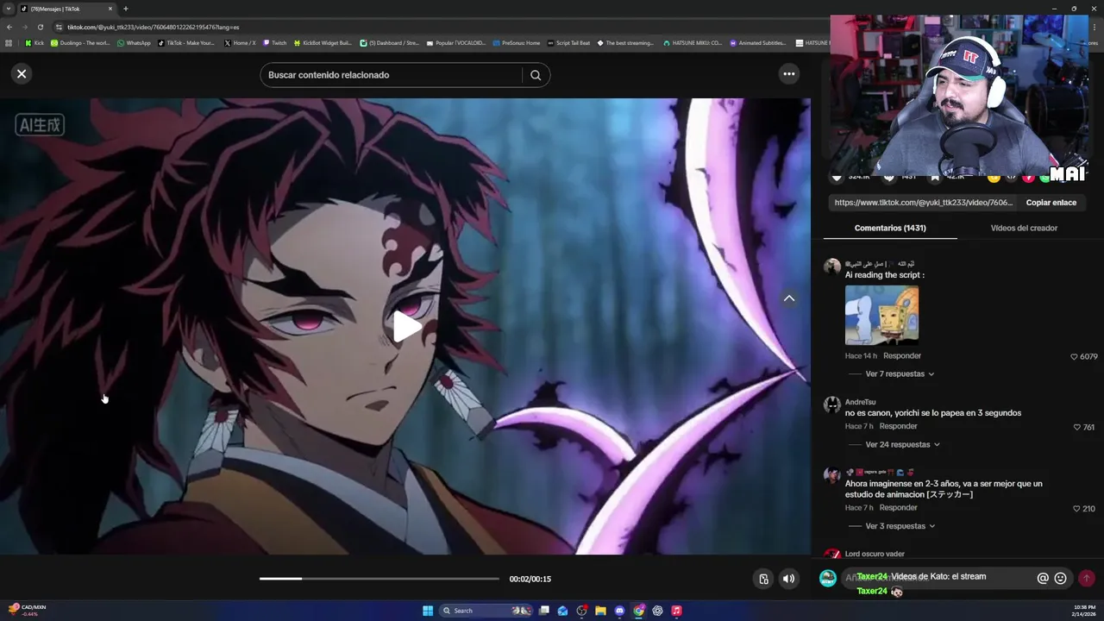The width and height of the screenshot is (1104, 621).
Task: Click the red send comment arrow
Action: [1087, 579]
